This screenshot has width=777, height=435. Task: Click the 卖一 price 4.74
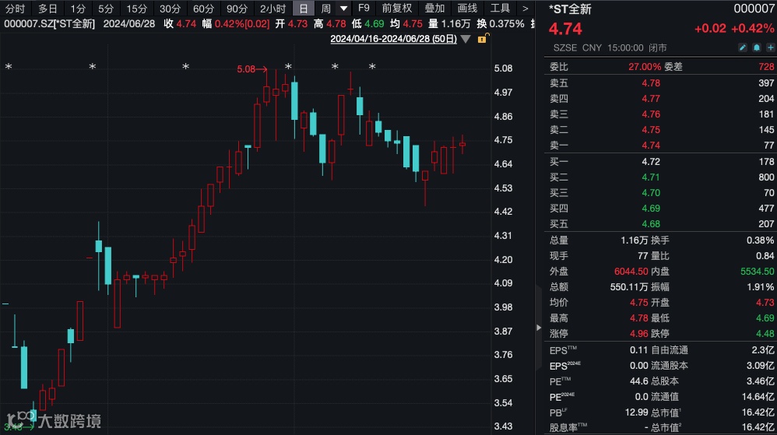pyautogui.click(x=651, y=146)
